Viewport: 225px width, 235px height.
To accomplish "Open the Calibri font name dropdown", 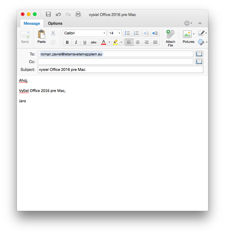I will (x=104, y=33).
